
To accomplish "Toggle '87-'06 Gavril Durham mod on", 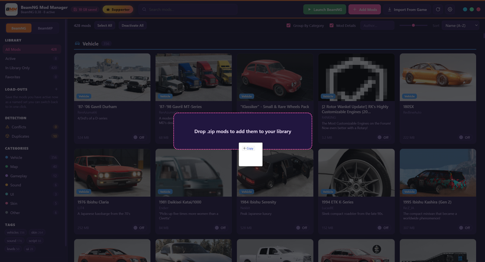I will 139,137.
